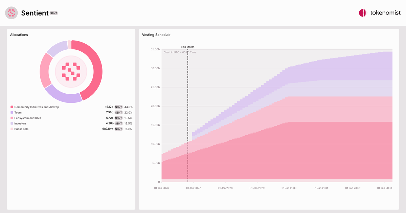Click the tokenomist logo mark
The height and width of the screenshot is (213, 406).
pos(363,13)
